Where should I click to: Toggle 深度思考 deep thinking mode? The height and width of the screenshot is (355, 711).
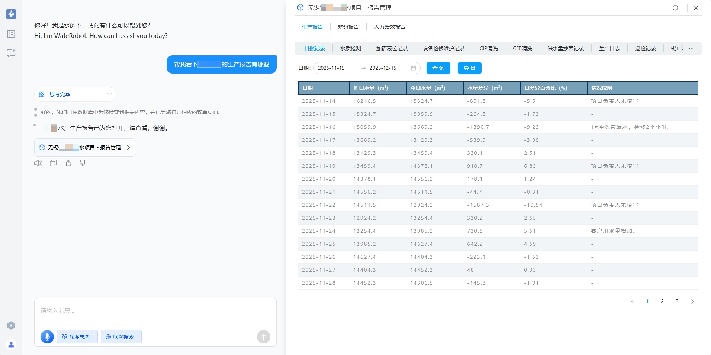(77, 337)
